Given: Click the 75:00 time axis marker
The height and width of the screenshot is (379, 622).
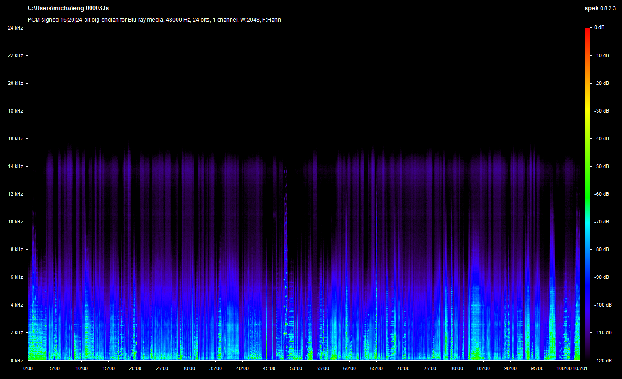Looking at the screenshot, I should tap(430, 368).
